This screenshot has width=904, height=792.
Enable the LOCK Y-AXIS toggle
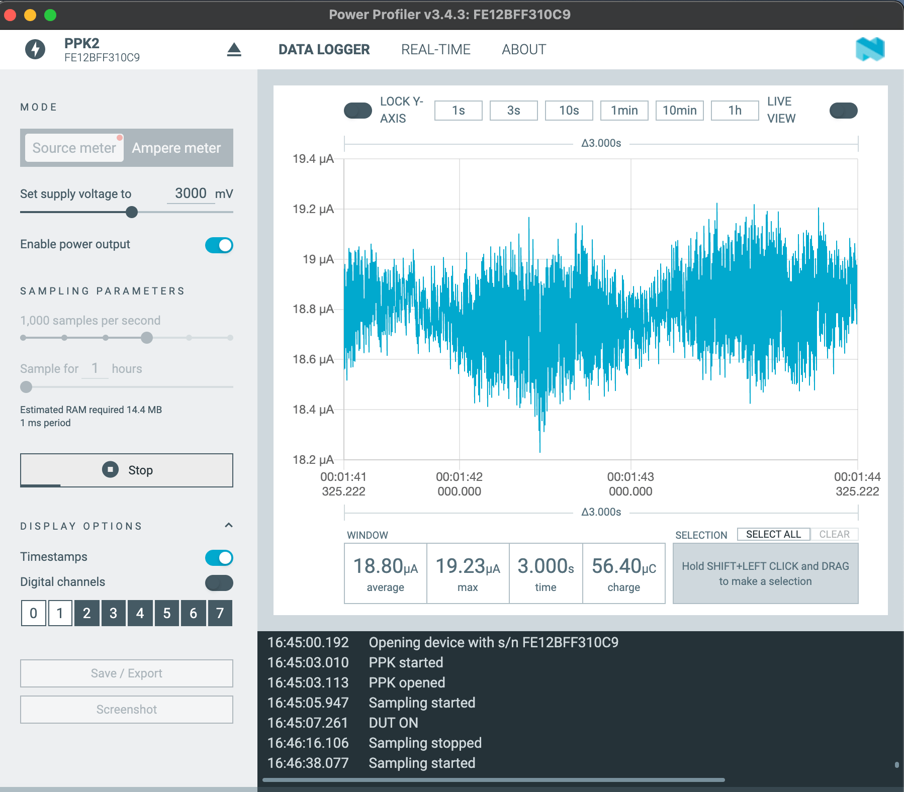(357, 110)
